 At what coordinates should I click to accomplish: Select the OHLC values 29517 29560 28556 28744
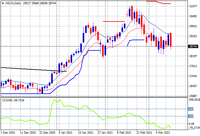pyautogui.click(x=39, y=3)
